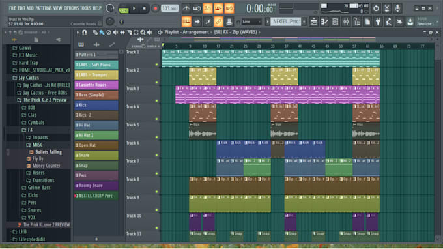Expand the Impacts folder

pyautogui.click(x=37, y=138)
